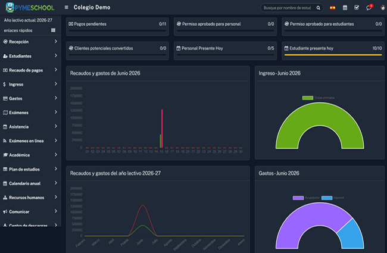Open the Calendario anual menu item

point(30,183)
